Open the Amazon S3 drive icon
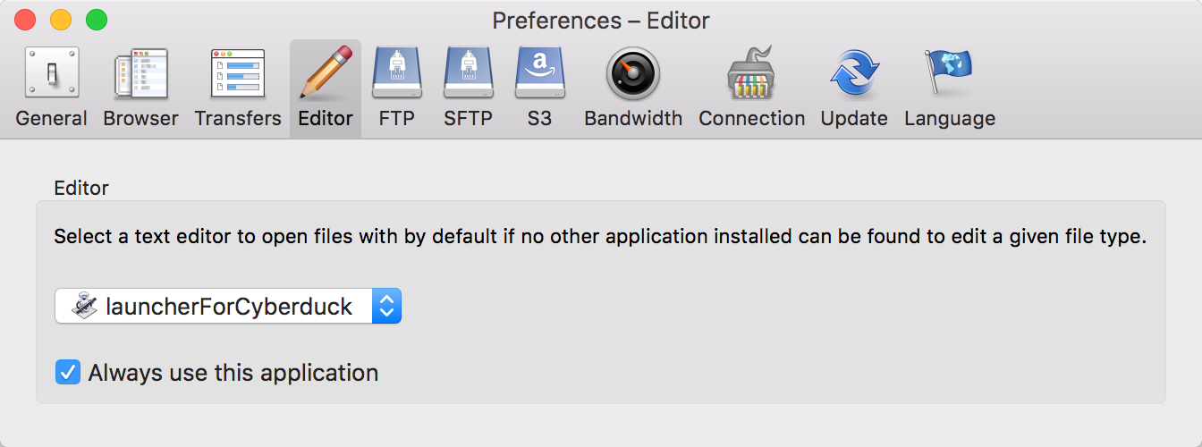 pyautogui.click(x=539, y=73)
